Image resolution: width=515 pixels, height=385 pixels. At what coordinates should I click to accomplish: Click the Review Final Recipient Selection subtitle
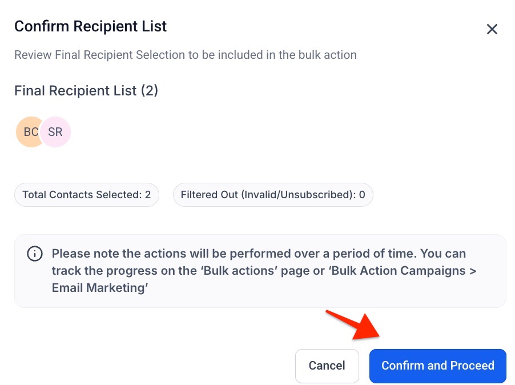click(x=185, y=55)
